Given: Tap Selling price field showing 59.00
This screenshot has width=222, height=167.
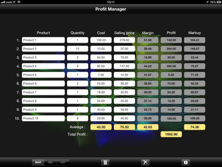Looking at the screenshot, I should 124,110.
